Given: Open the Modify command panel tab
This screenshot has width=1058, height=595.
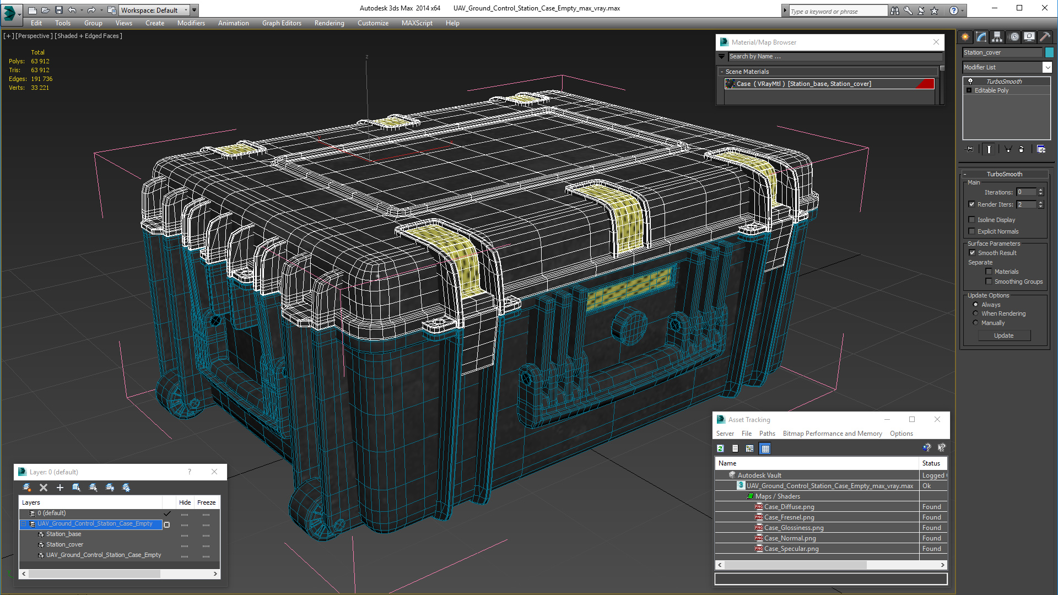Looking at the screenshot, I should [x=981, y=37].
